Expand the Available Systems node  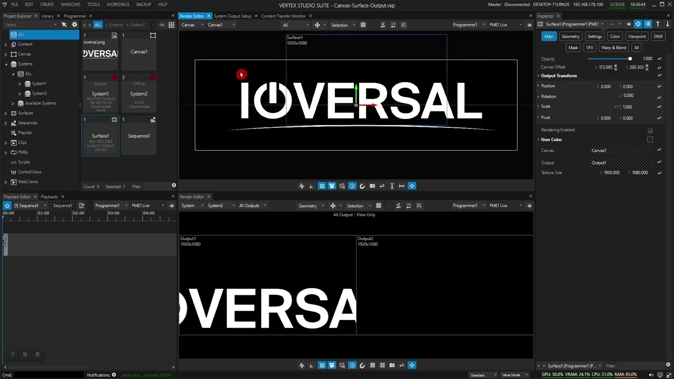coord(13,104)
